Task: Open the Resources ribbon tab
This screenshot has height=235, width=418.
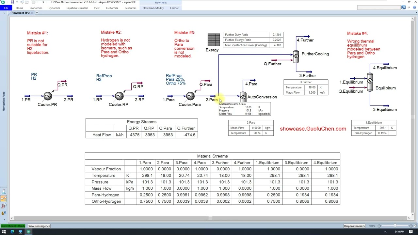Action: coord(130,8)
